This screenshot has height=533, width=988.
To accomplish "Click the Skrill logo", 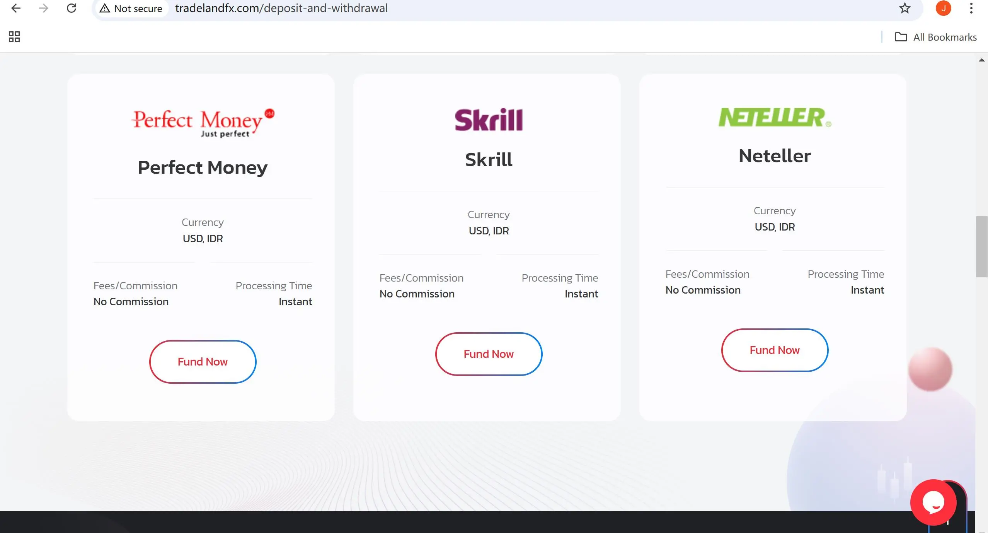I will [x=489, y=120].
